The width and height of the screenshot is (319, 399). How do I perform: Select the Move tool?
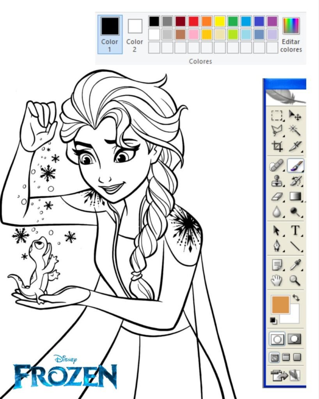pyautogui.click(x=295, y=115)
